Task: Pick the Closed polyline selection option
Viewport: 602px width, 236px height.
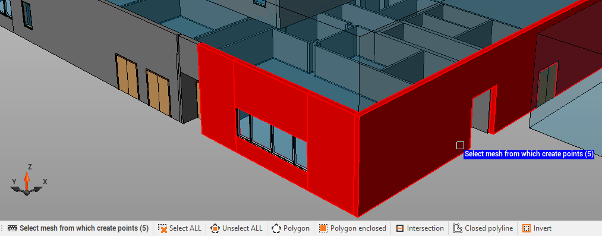Action: [483, 228]
